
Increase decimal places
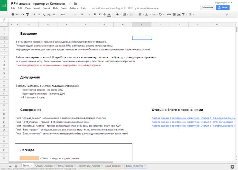click(48, 14)
